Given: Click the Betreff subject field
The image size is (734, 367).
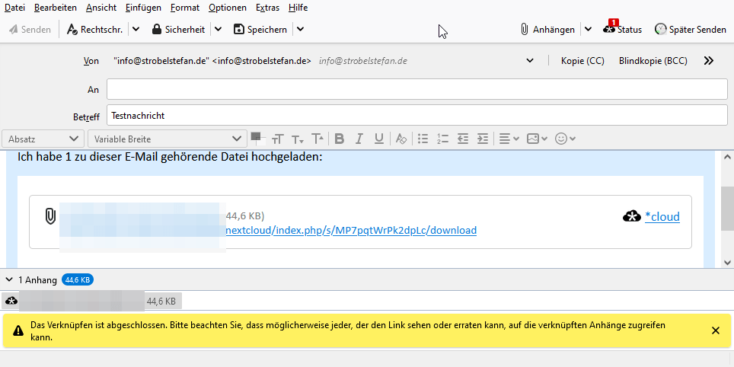Looking at the screenshot, I should pyautogui.click(x=417, y=115).
